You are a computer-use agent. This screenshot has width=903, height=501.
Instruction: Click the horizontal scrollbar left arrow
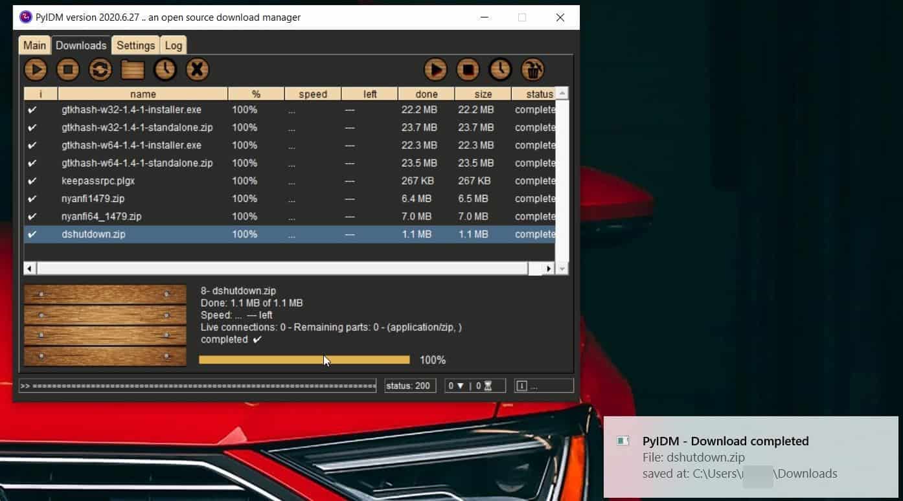pos(30,268)
